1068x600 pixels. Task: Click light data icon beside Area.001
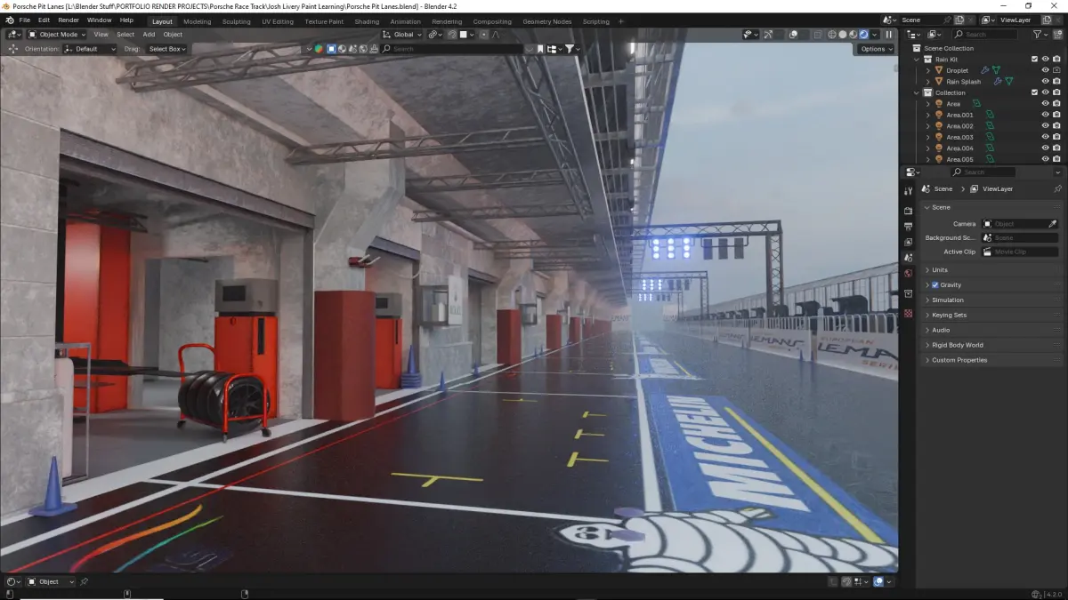989,115
